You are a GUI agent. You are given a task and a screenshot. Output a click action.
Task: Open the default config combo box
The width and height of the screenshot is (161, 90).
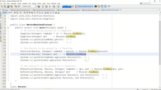[29, 6]
